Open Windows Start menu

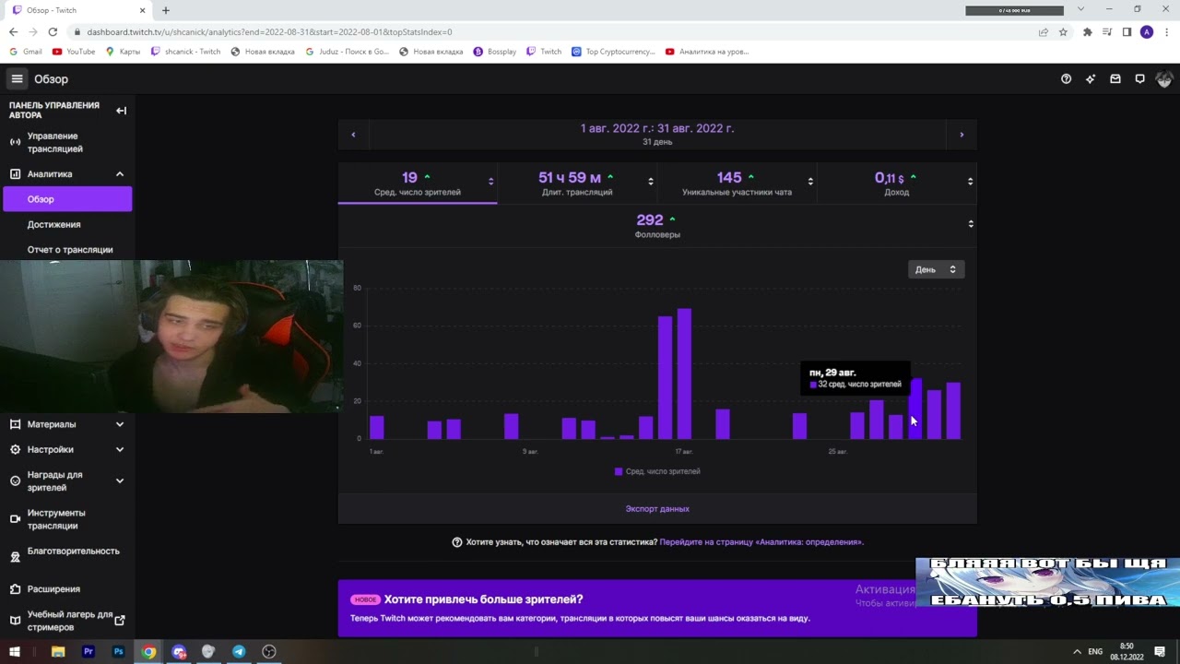click(x=15, y=651)
